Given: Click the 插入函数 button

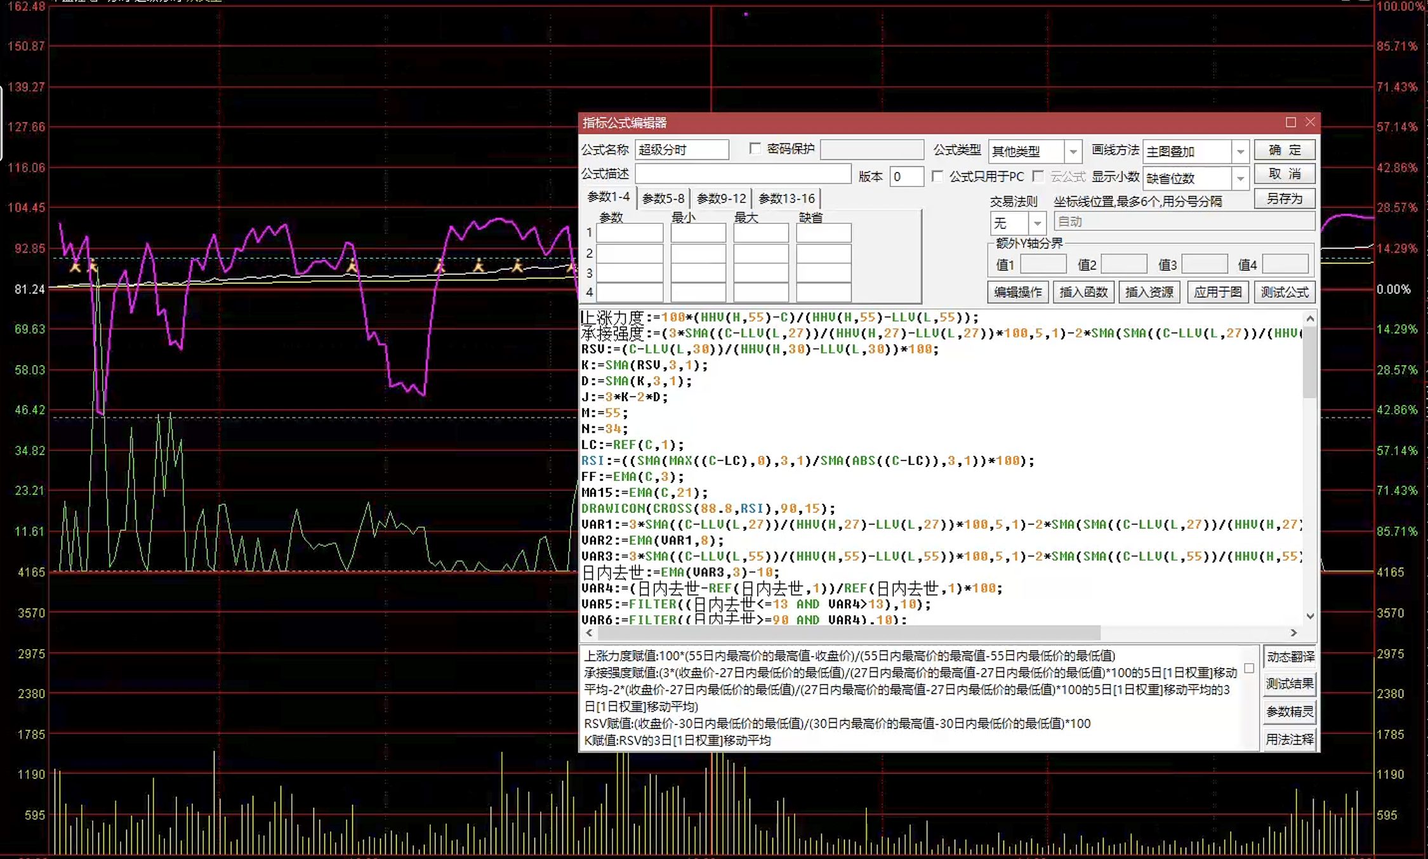Looking at the screenshot, I should (x=1083, y=292).
